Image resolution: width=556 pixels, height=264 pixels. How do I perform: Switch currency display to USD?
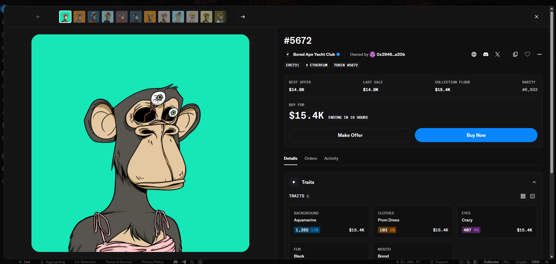535,262
